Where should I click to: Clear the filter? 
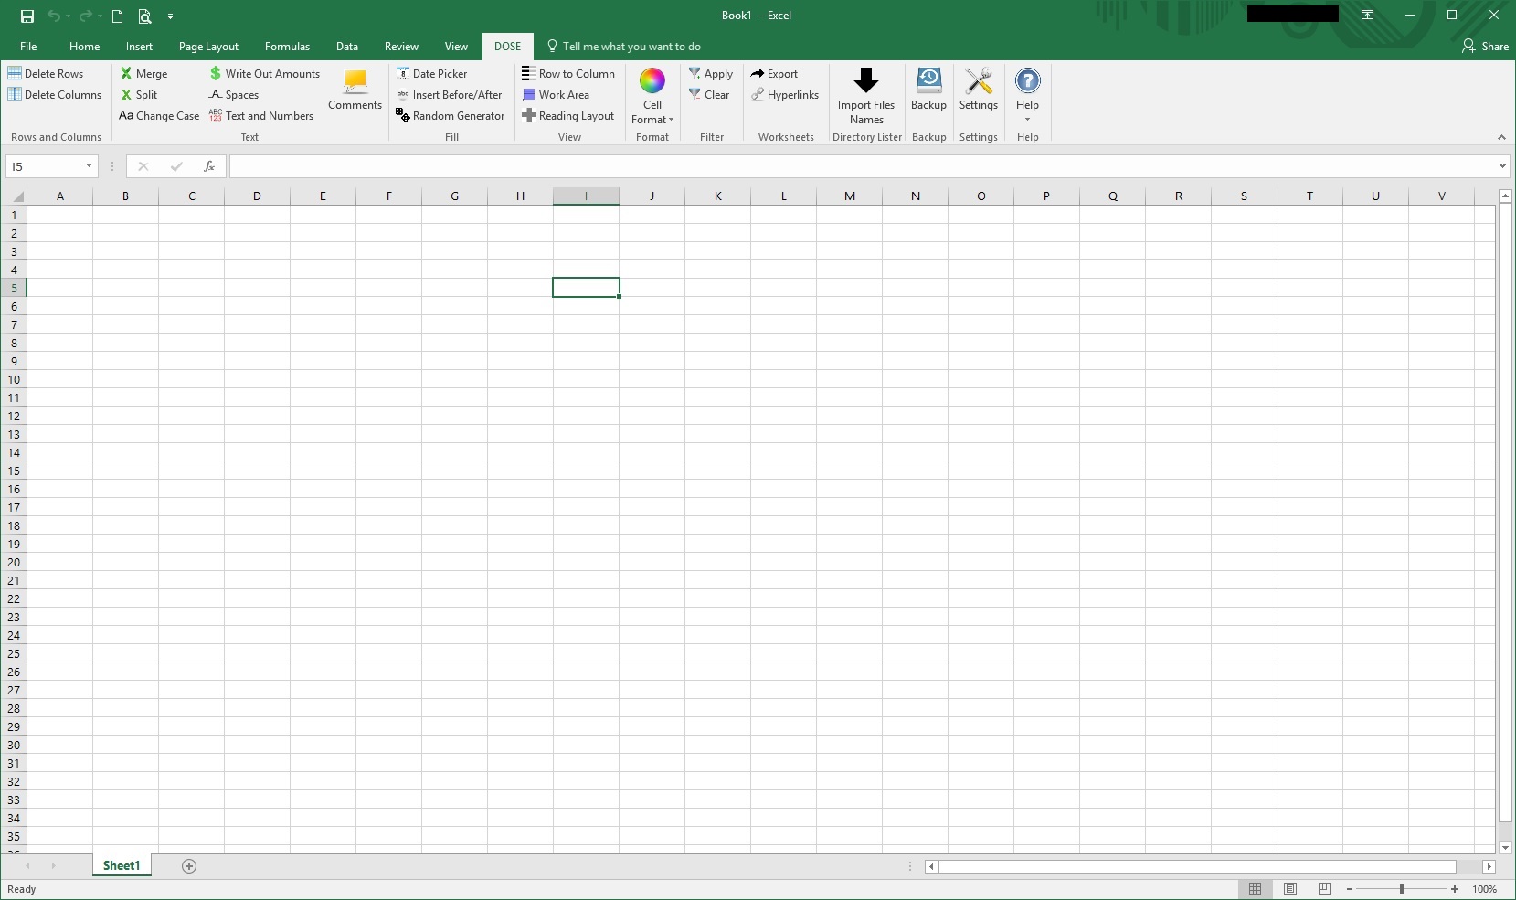[x=709, y=94]
